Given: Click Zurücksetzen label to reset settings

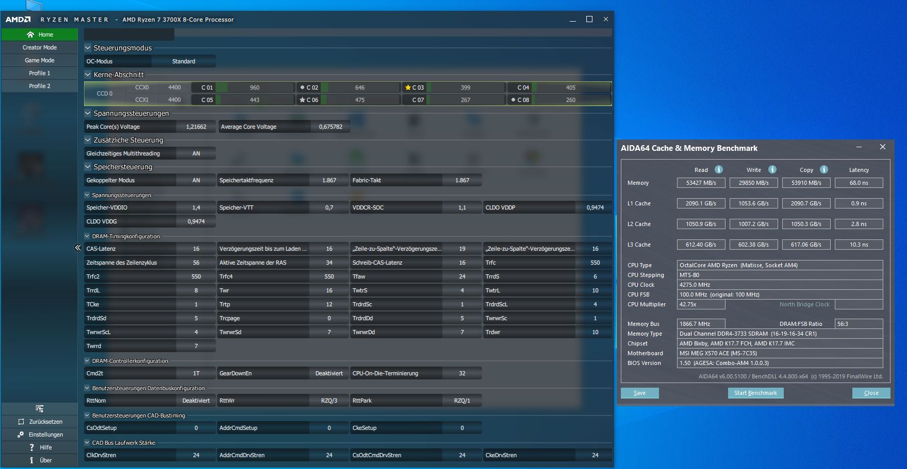Looking at the screenshot, I should (46, 422).
